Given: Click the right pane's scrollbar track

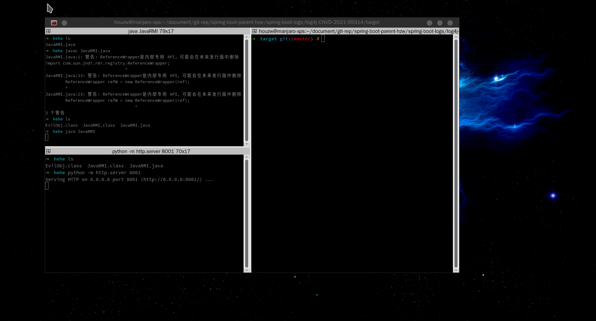Looking at the screenshot, I should coord(456,155).
